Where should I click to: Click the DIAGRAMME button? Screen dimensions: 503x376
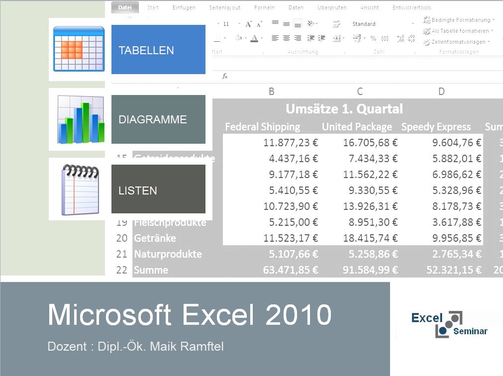pos(159,119)
